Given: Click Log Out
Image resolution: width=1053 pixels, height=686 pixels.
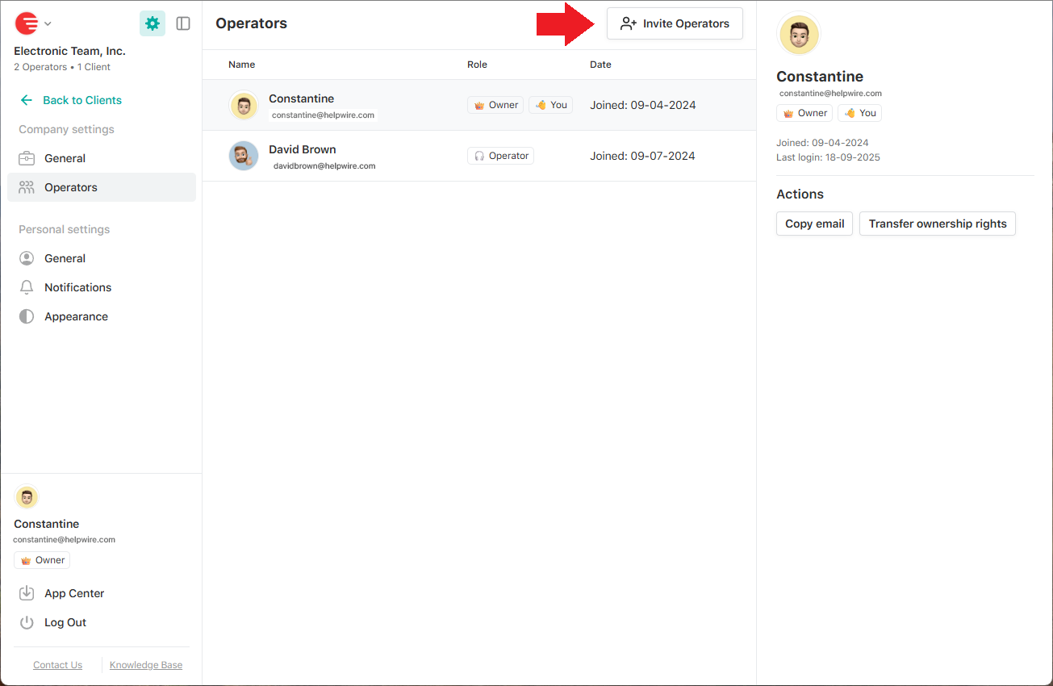Looking at the screenshot, I should 65,622.
